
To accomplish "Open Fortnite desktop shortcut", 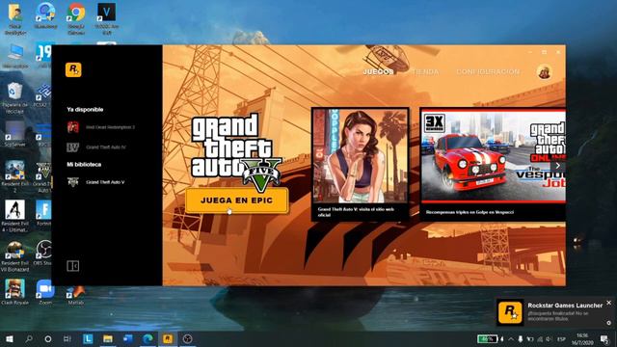I will pos(43,213).
